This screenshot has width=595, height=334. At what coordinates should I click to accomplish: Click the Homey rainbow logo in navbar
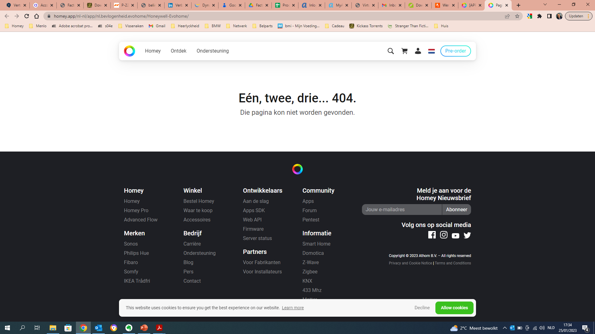click(130, 51)
